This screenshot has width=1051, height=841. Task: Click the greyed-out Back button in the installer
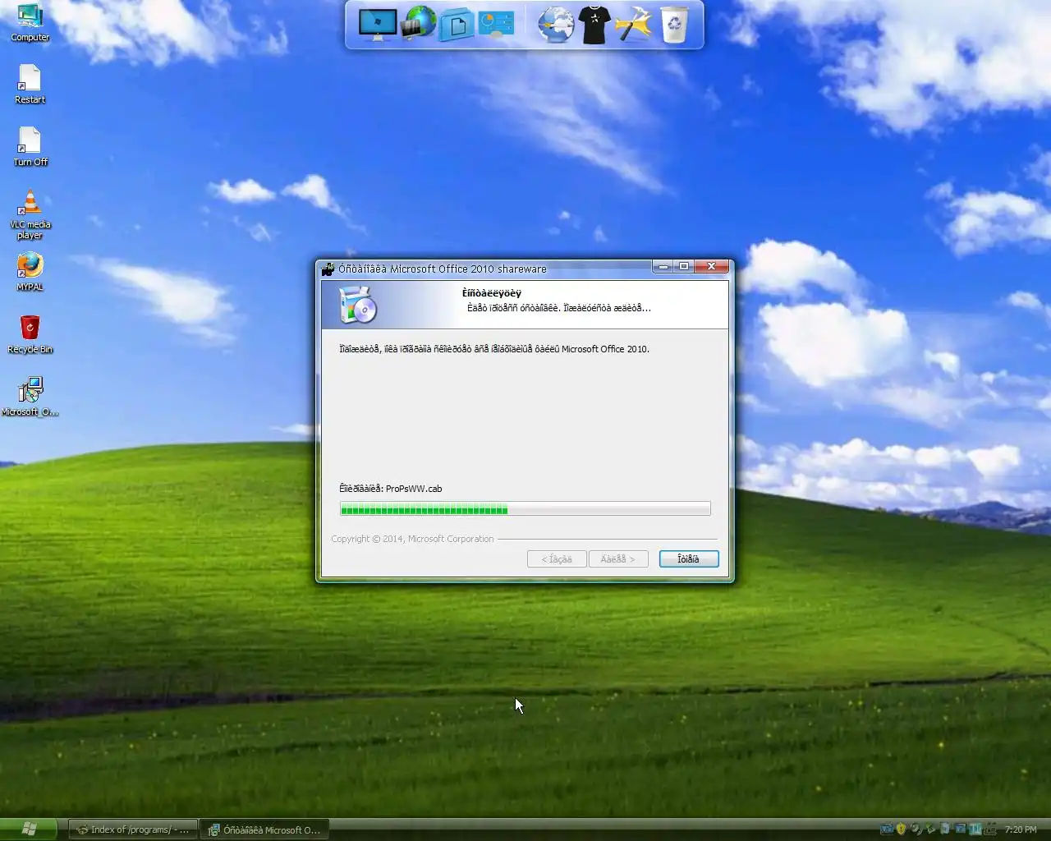(x=557, y=558)
